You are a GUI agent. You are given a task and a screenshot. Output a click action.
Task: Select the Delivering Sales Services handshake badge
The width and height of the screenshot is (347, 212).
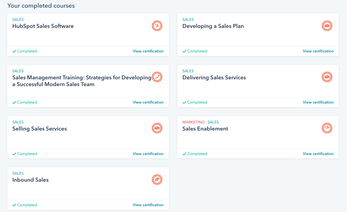pos(327,77)
